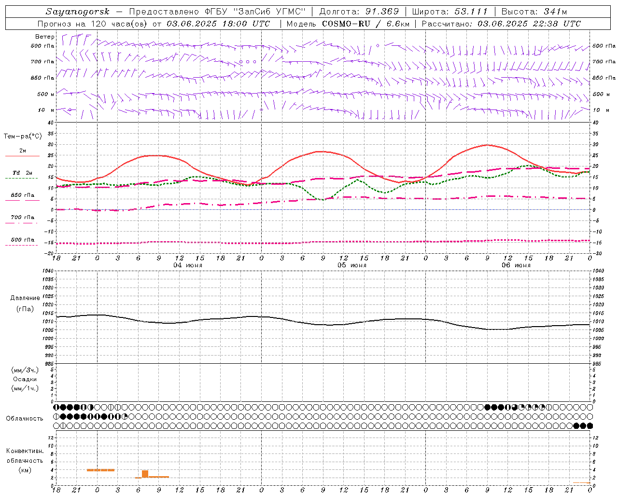
Task: Click the orange bar at 4 km height
Action: (x=100, y=470)
